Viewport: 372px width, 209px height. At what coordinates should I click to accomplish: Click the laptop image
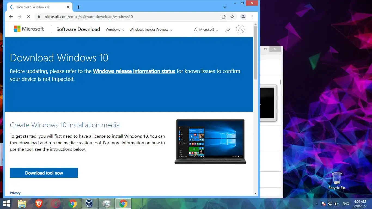coord(210,142)
